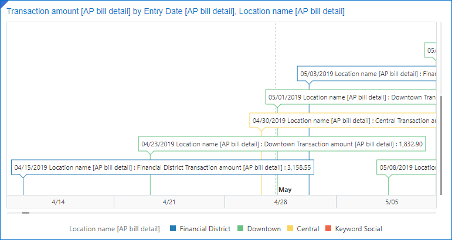This screenshot has width=452, height=240.
Task: Toggle the Central series via legend label
Action: 308,229
